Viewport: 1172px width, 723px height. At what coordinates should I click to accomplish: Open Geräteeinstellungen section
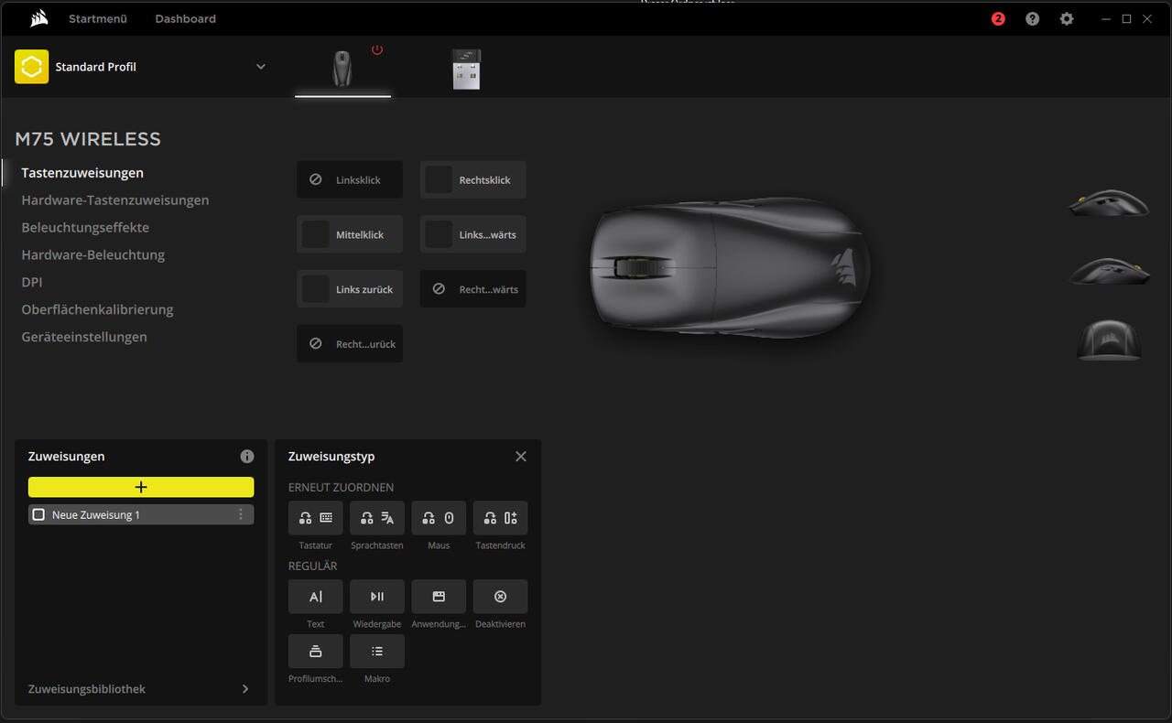coord(84,337)
